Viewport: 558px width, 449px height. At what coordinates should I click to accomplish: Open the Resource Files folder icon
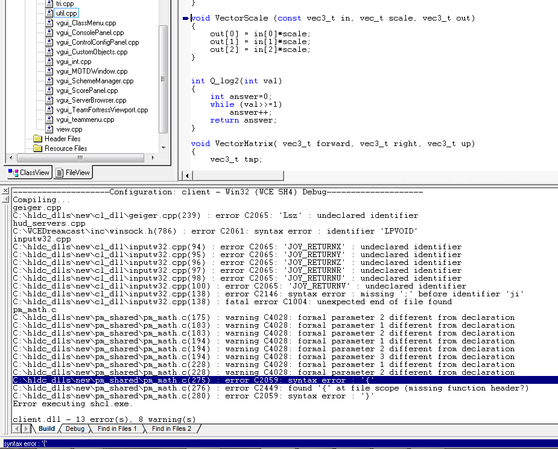(x=38, y=148)
